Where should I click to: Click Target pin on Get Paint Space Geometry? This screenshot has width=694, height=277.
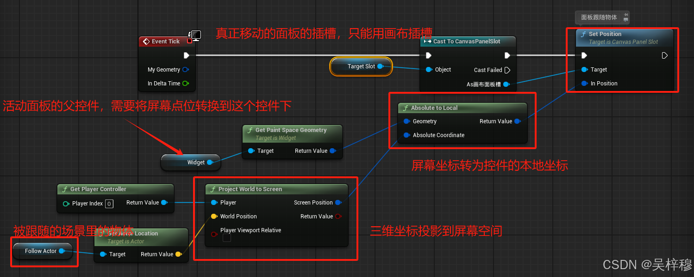tap(251, 151)
